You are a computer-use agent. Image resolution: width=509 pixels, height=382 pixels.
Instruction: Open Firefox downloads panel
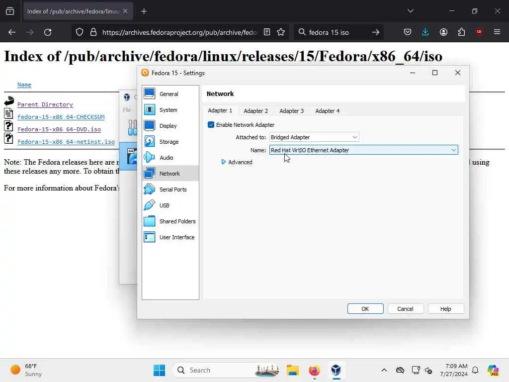tap(425, 32)
